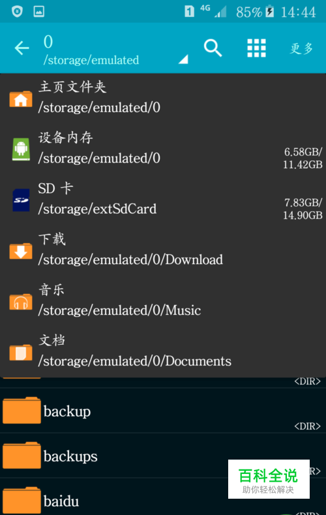The image size is (326, 515).
Task: Tap the music headphones folder icon
Action: click(x=21, y=302)
